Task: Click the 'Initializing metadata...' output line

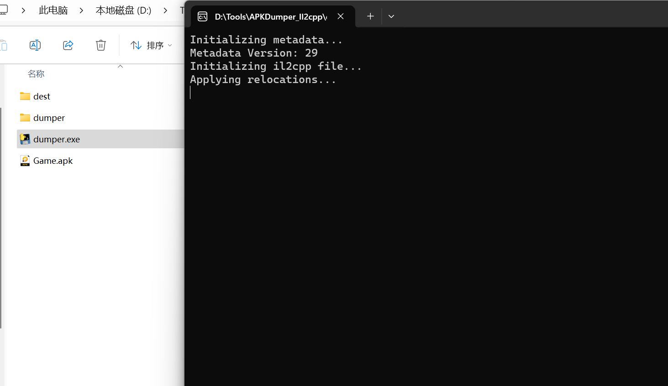Action: 266,40
